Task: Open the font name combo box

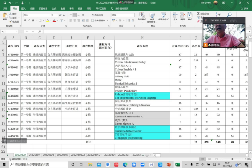Action: [37, 15]
